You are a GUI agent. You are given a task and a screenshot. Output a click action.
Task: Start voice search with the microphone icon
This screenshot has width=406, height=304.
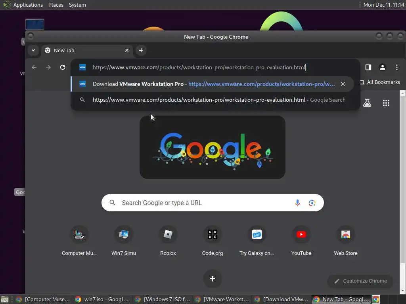point(297,203)
